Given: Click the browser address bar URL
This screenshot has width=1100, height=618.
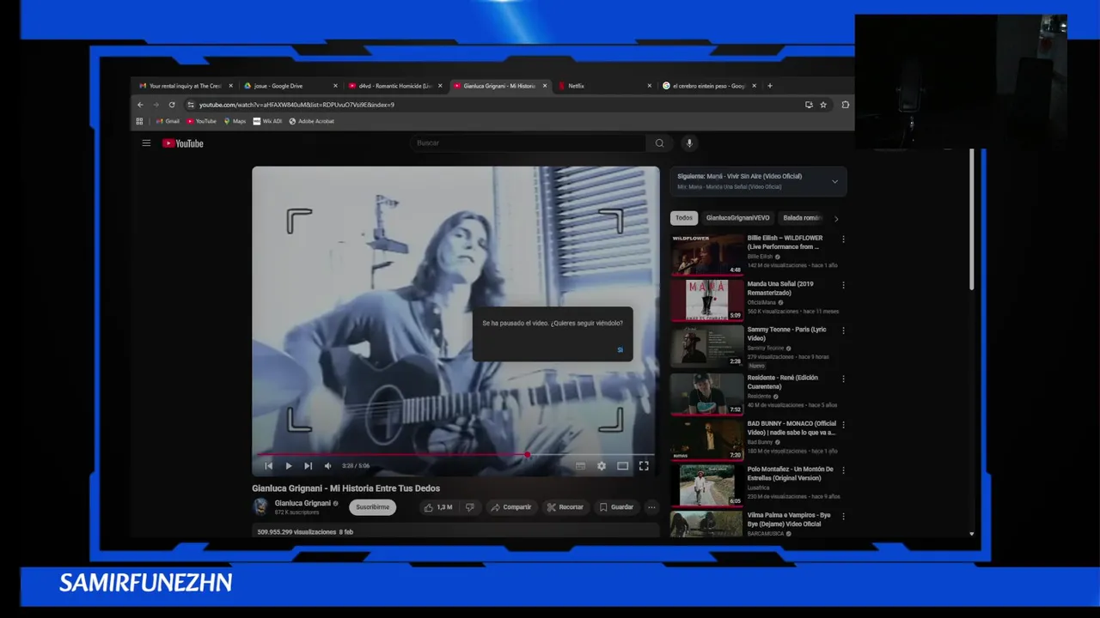Looking at the screenshot, I should click(296, 105).
